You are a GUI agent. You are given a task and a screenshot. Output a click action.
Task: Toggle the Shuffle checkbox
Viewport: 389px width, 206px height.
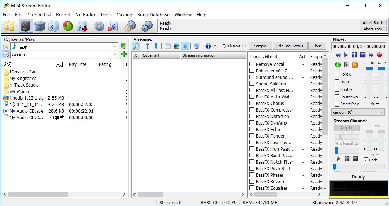point(337,89)
